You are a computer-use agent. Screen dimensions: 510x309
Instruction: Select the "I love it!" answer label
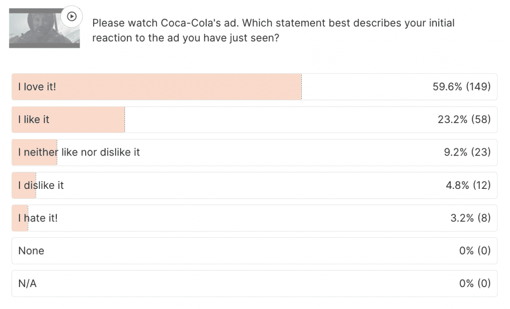(37, 87)
